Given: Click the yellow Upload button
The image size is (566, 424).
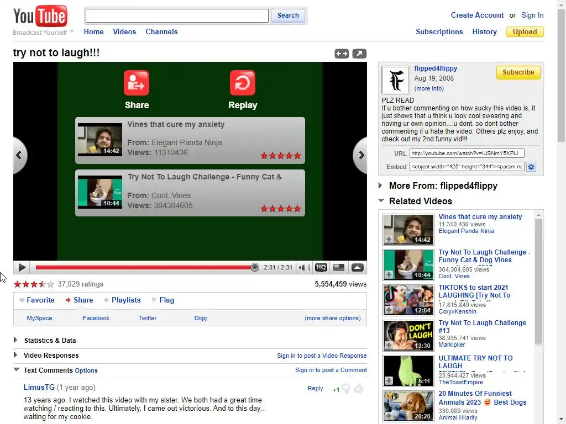Looking at the screenshot, I should point(525,31).
